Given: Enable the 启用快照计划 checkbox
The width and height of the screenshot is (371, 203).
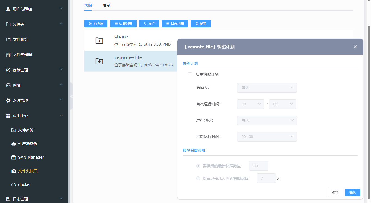Looking at the screenshot, I should click(190, 74).
